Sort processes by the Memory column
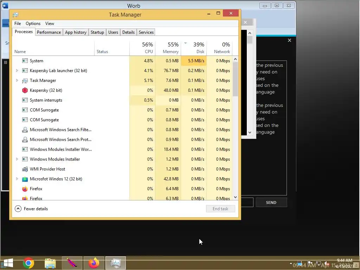The width and height of the screenshot is (360, 270). [x=168, y=48]
